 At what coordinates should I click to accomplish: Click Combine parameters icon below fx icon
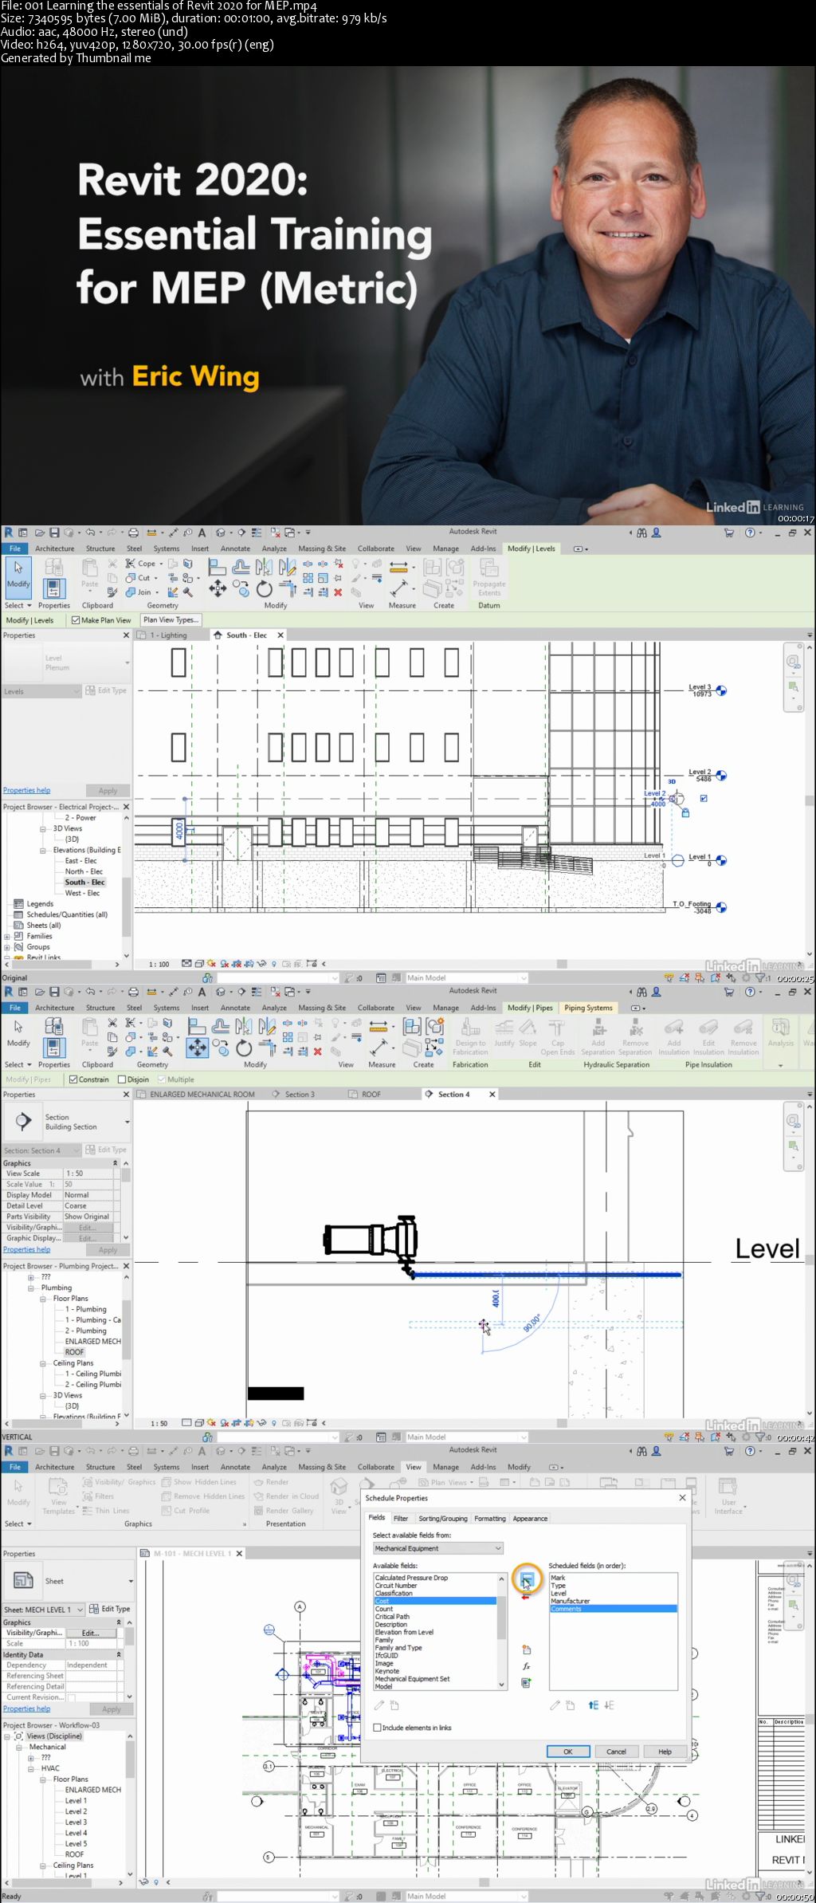(x=526, y=1683)
